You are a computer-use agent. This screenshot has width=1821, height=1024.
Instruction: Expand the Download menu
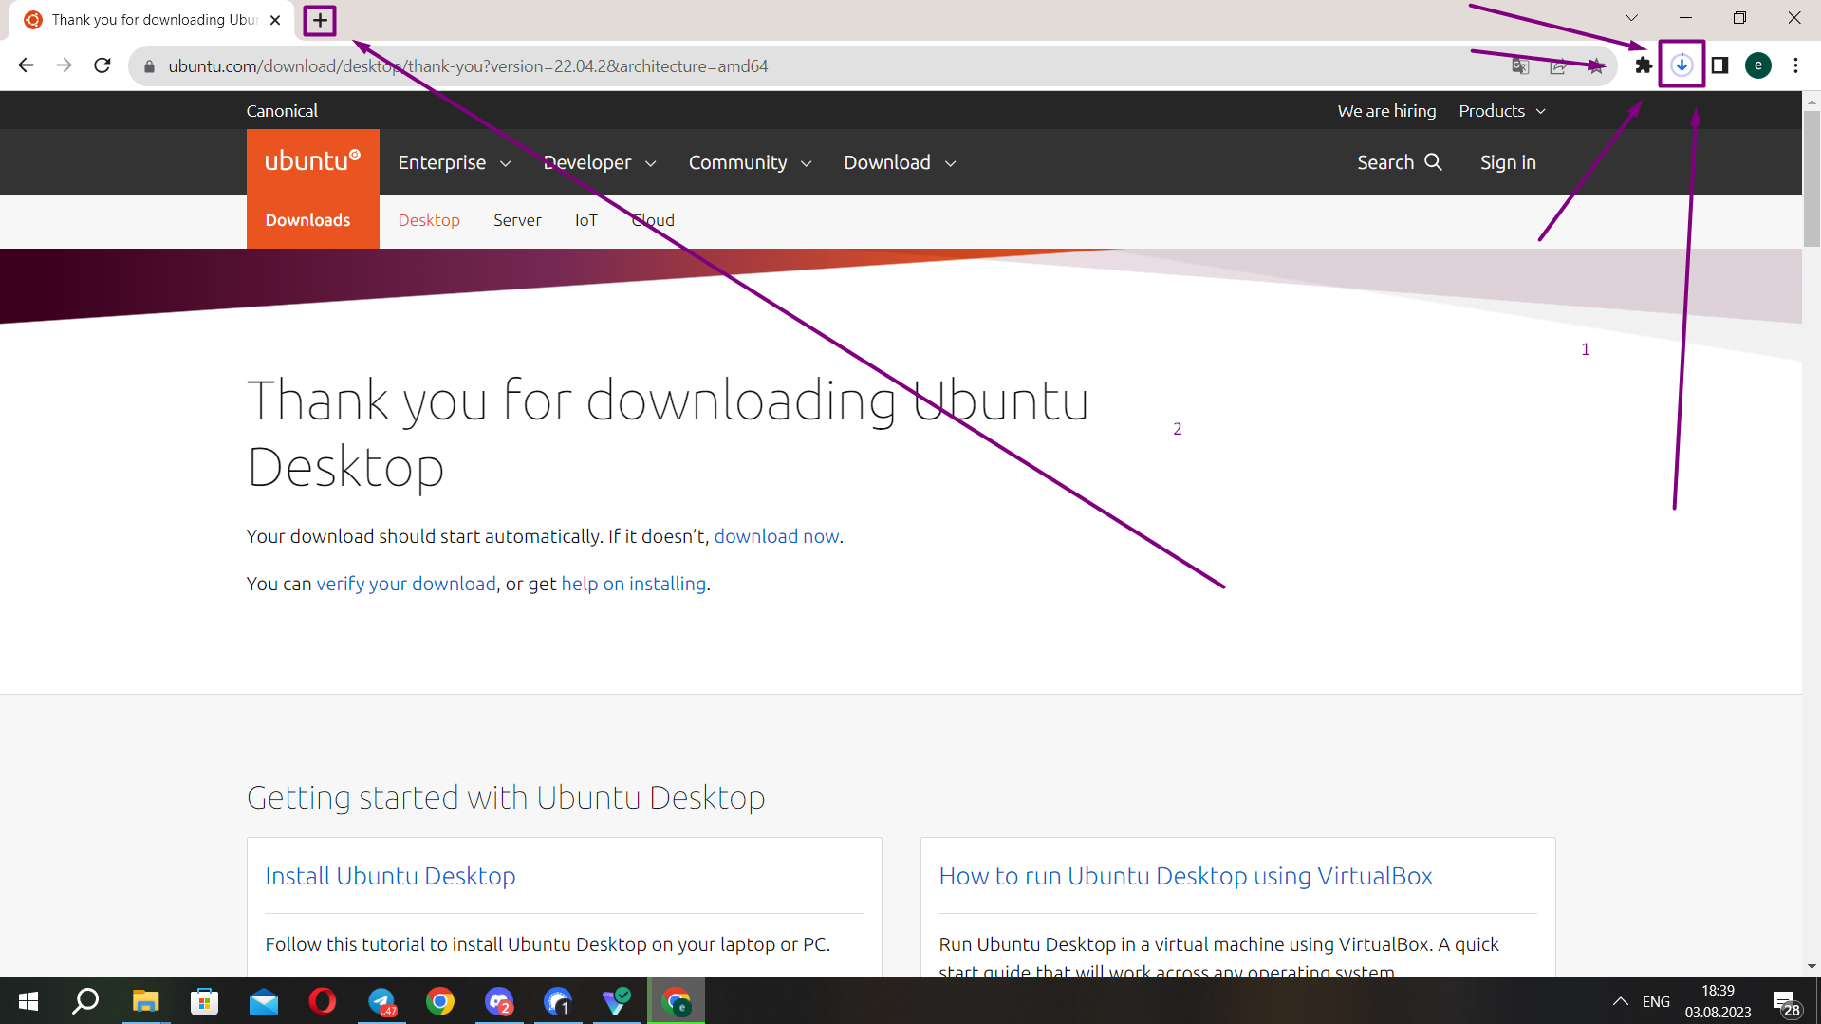coord(900,162)
